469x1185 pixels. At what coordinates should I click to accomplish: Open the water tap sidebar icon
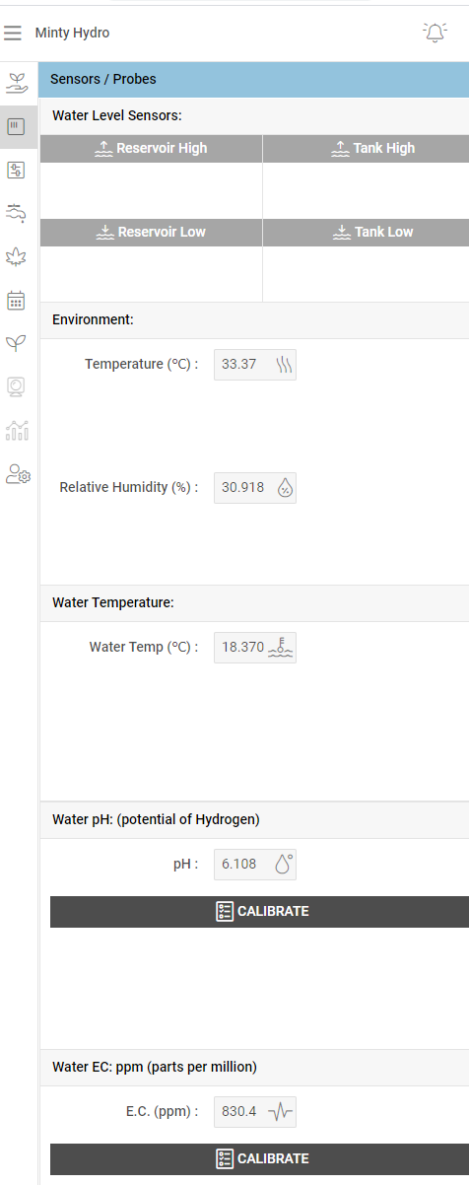(16, 213)
